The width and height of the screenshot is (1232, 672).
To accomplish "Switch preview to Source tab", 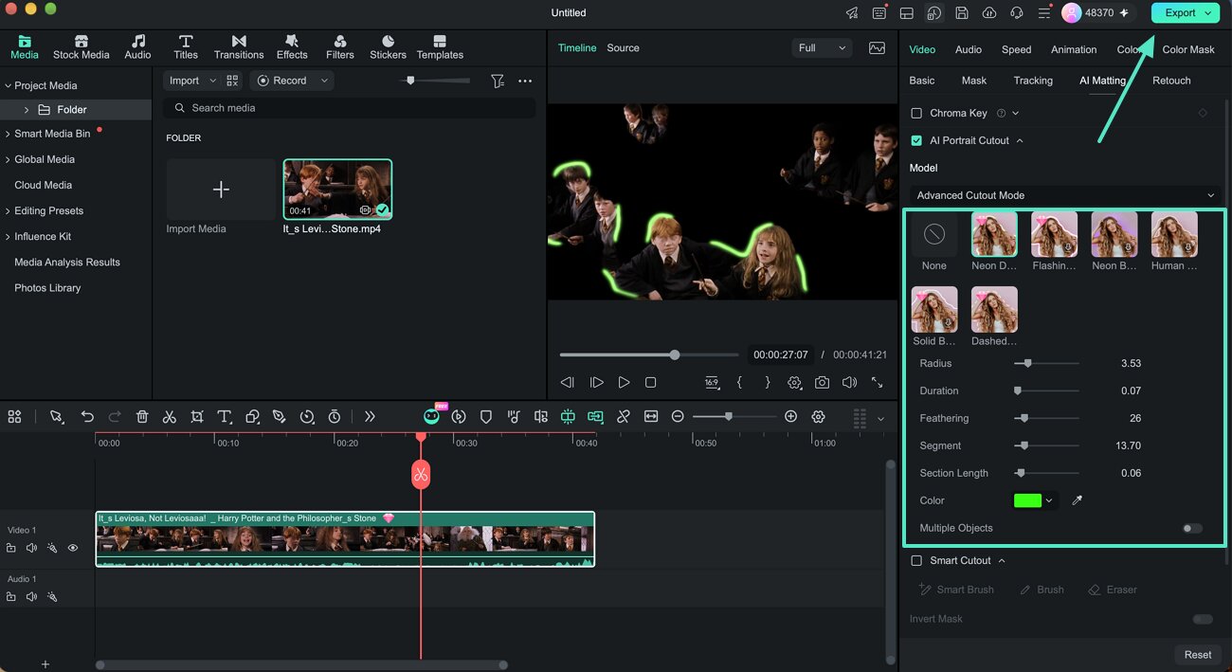I will pyautogui.click(x=623, y=47).
